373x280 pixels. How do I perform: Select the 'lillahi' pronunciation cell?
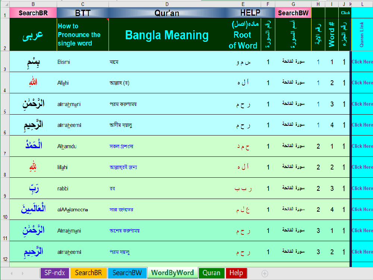(83, 167)
